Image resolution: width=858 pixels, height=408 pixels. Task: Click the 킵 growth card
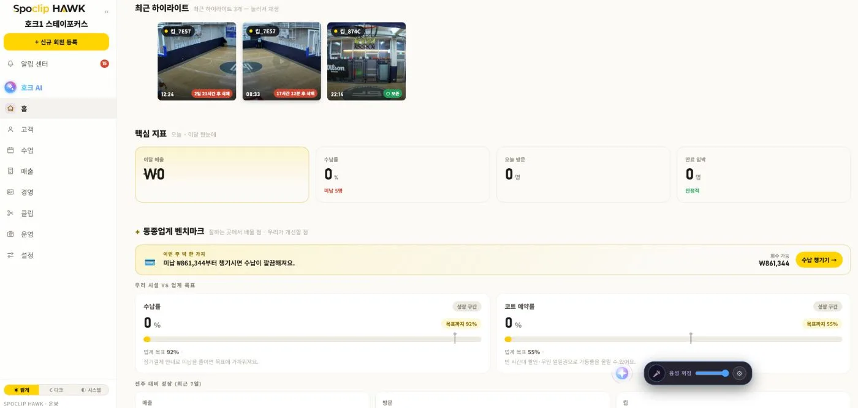pyautogui.click(x=734, y=401)
